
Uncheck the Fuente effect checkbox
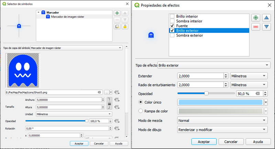pos(172,25)
